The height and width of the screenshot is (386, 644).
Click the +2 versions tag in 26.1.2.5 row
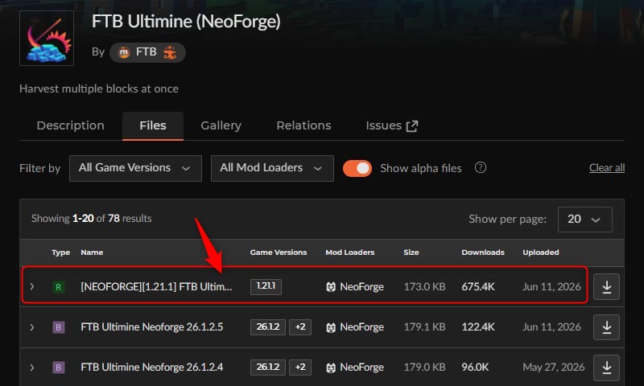coord(300,327)
